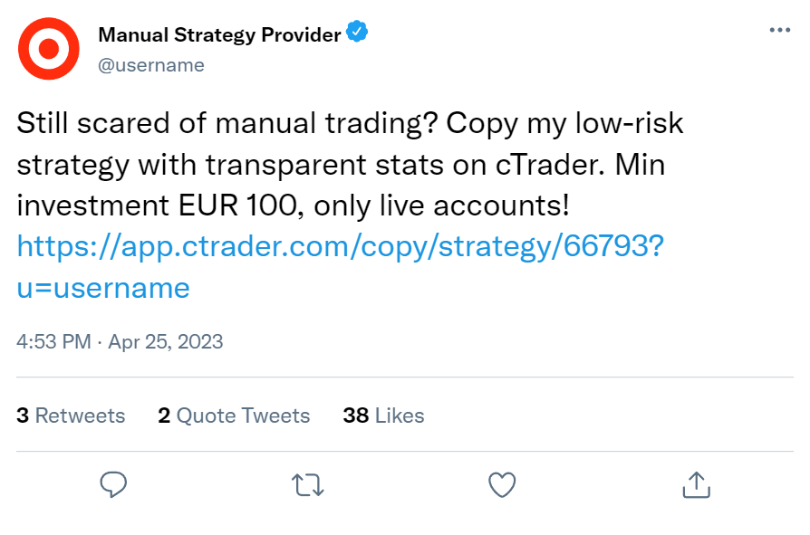Click the 'Still scared of manual trading' text
Screen dimensions: 810x535
pyautogui.click(x=227, y=124)
